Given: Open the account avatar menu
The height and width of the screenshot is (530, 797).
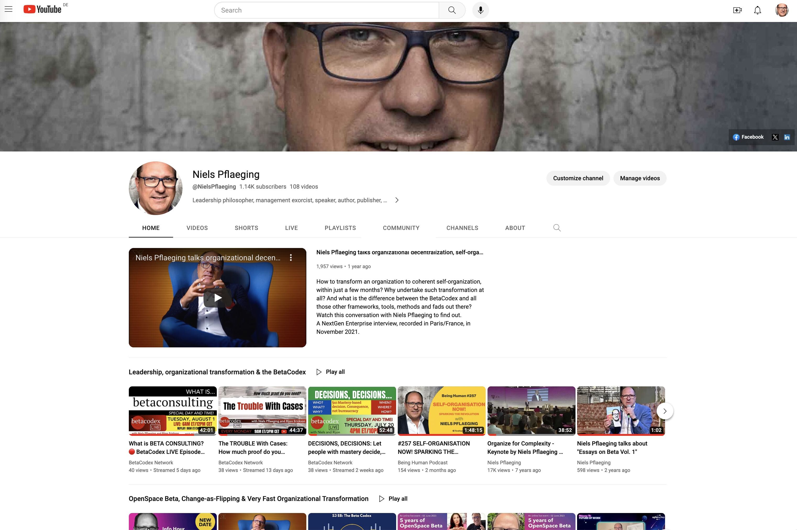Looking at the screenshot, I should click(x=782, y=10).
